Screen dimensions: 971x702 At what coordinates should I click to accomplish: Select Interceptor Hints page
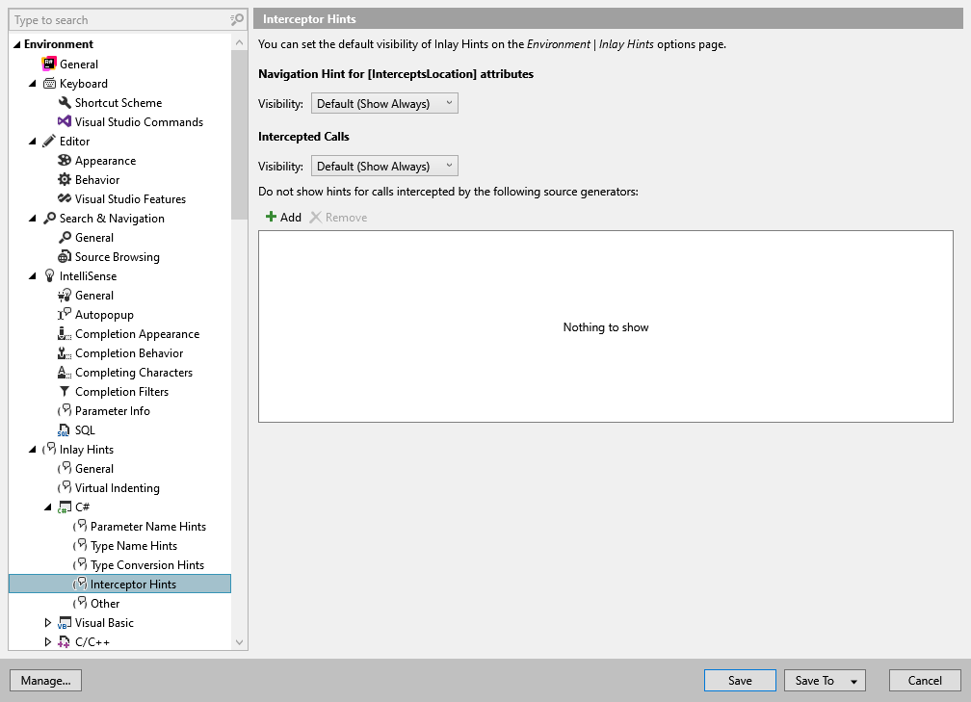pyautogui.click(x=119, y=584)
